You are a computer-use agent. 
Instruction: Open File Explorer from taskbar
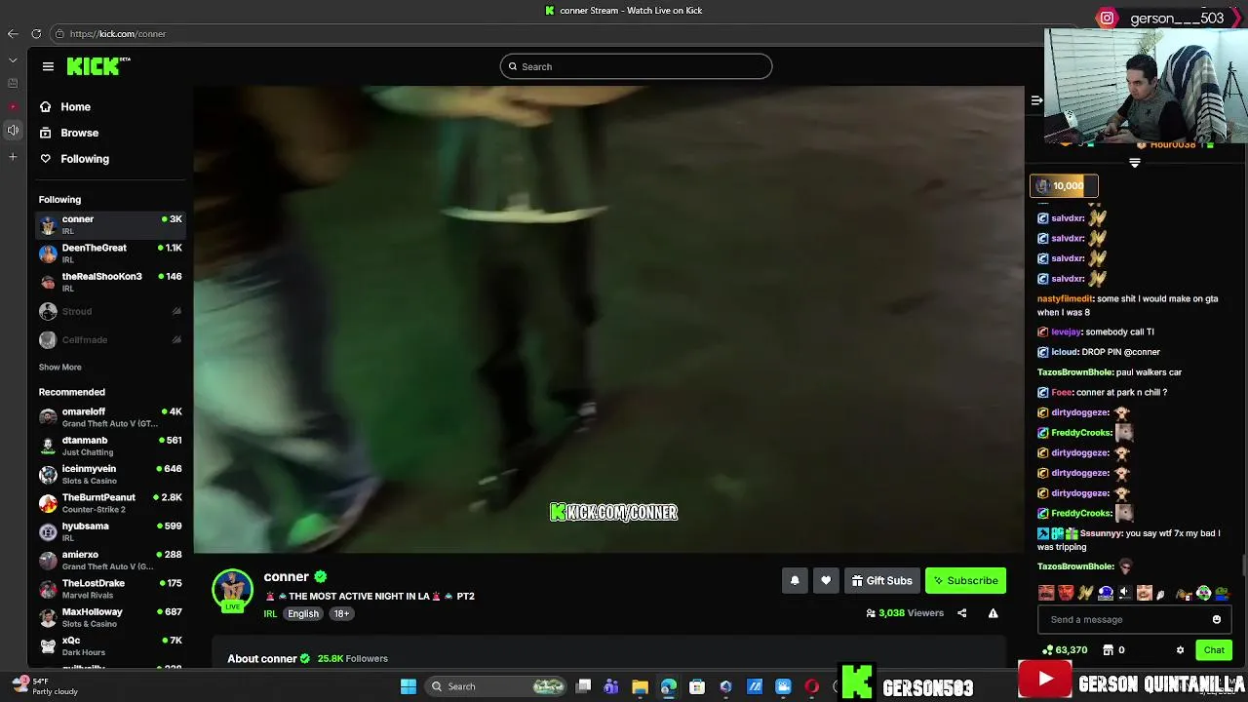coord(640,686)
